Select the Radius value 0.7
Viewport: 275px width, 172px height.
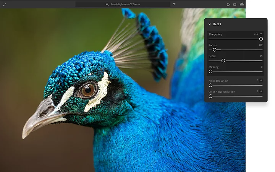coord(260,45)
